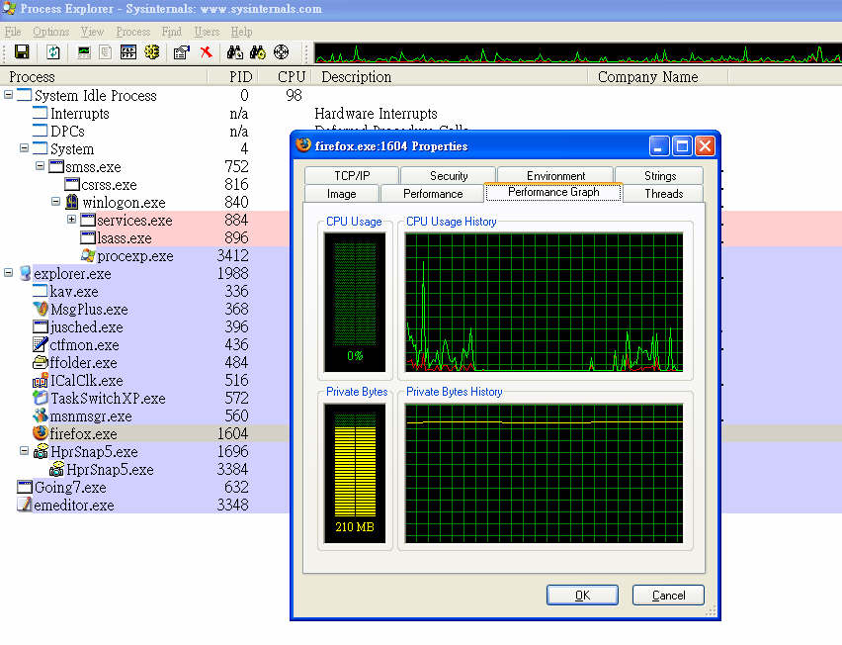
Task: Open the Options menu
Action: pos(51,32)
